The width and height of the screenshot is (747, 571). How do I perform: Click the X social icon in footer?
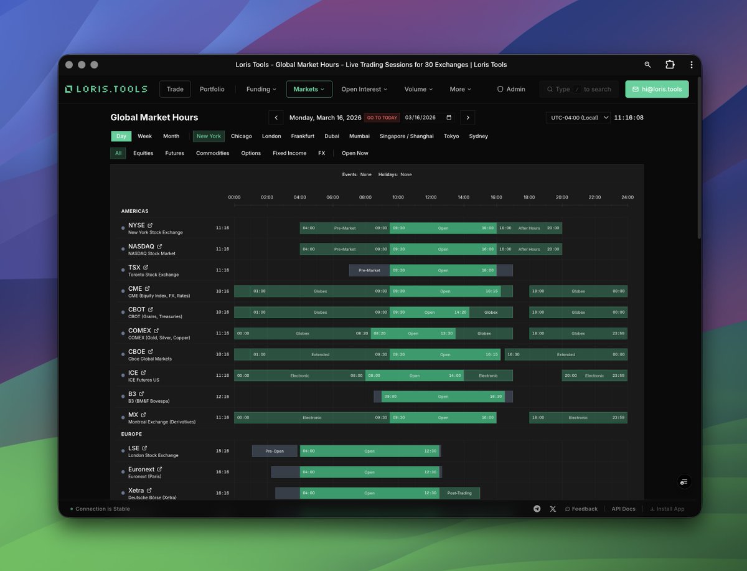(553, 509)
